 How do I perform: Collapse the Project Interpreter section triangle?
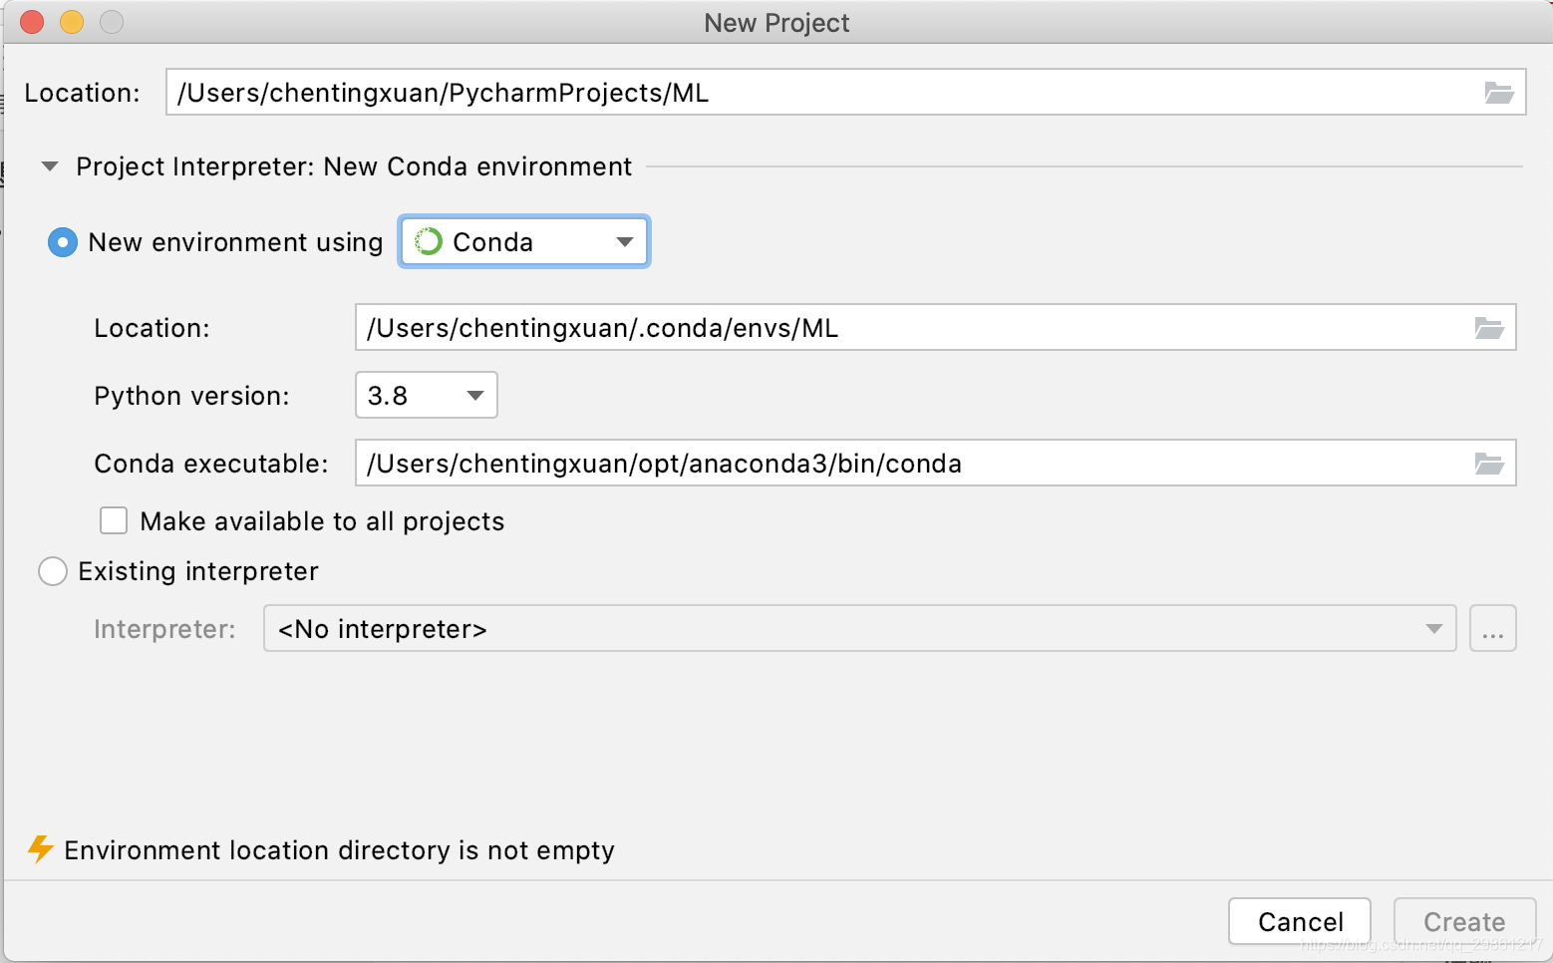[50, 166]
